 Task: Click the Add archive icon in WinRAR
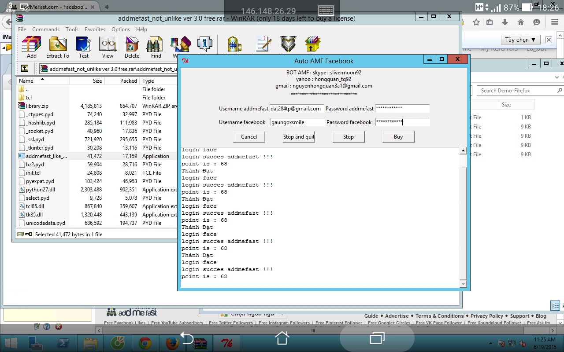pos(31,44)
